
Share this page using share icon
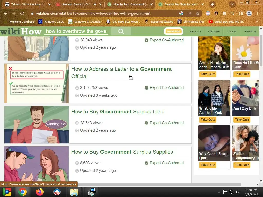(190, 13)
